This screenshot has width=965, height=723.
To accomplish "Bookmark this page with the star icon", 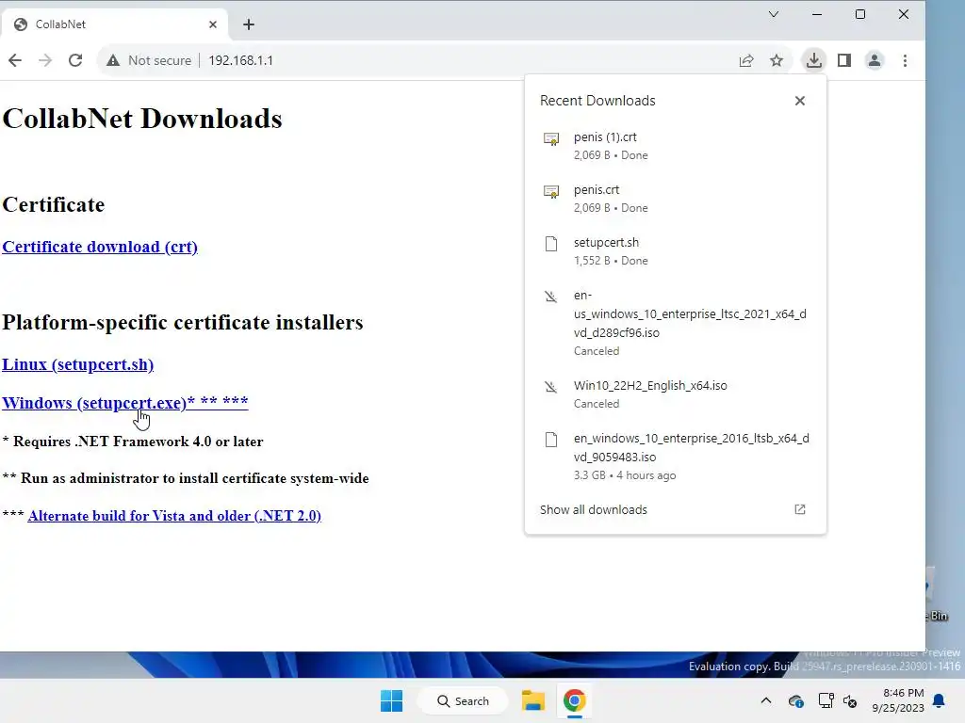I will 777,60.
